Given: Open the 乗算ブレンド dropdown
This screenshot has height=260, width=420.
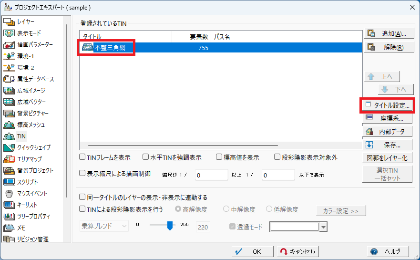Looking at the screenshot, I should (104, 226).
